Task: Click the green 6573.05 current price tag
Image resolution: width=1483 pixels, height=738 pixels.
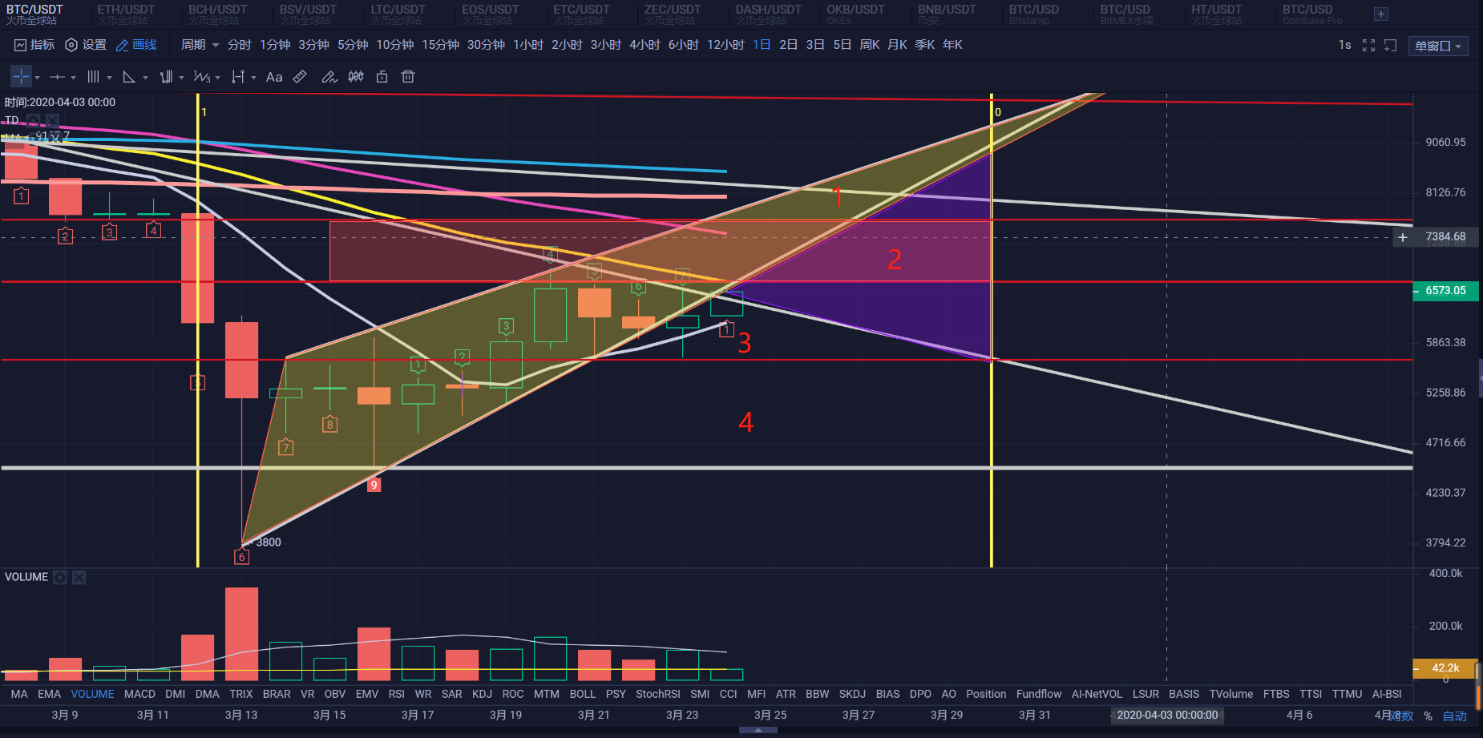Action: coord(1445,291)
